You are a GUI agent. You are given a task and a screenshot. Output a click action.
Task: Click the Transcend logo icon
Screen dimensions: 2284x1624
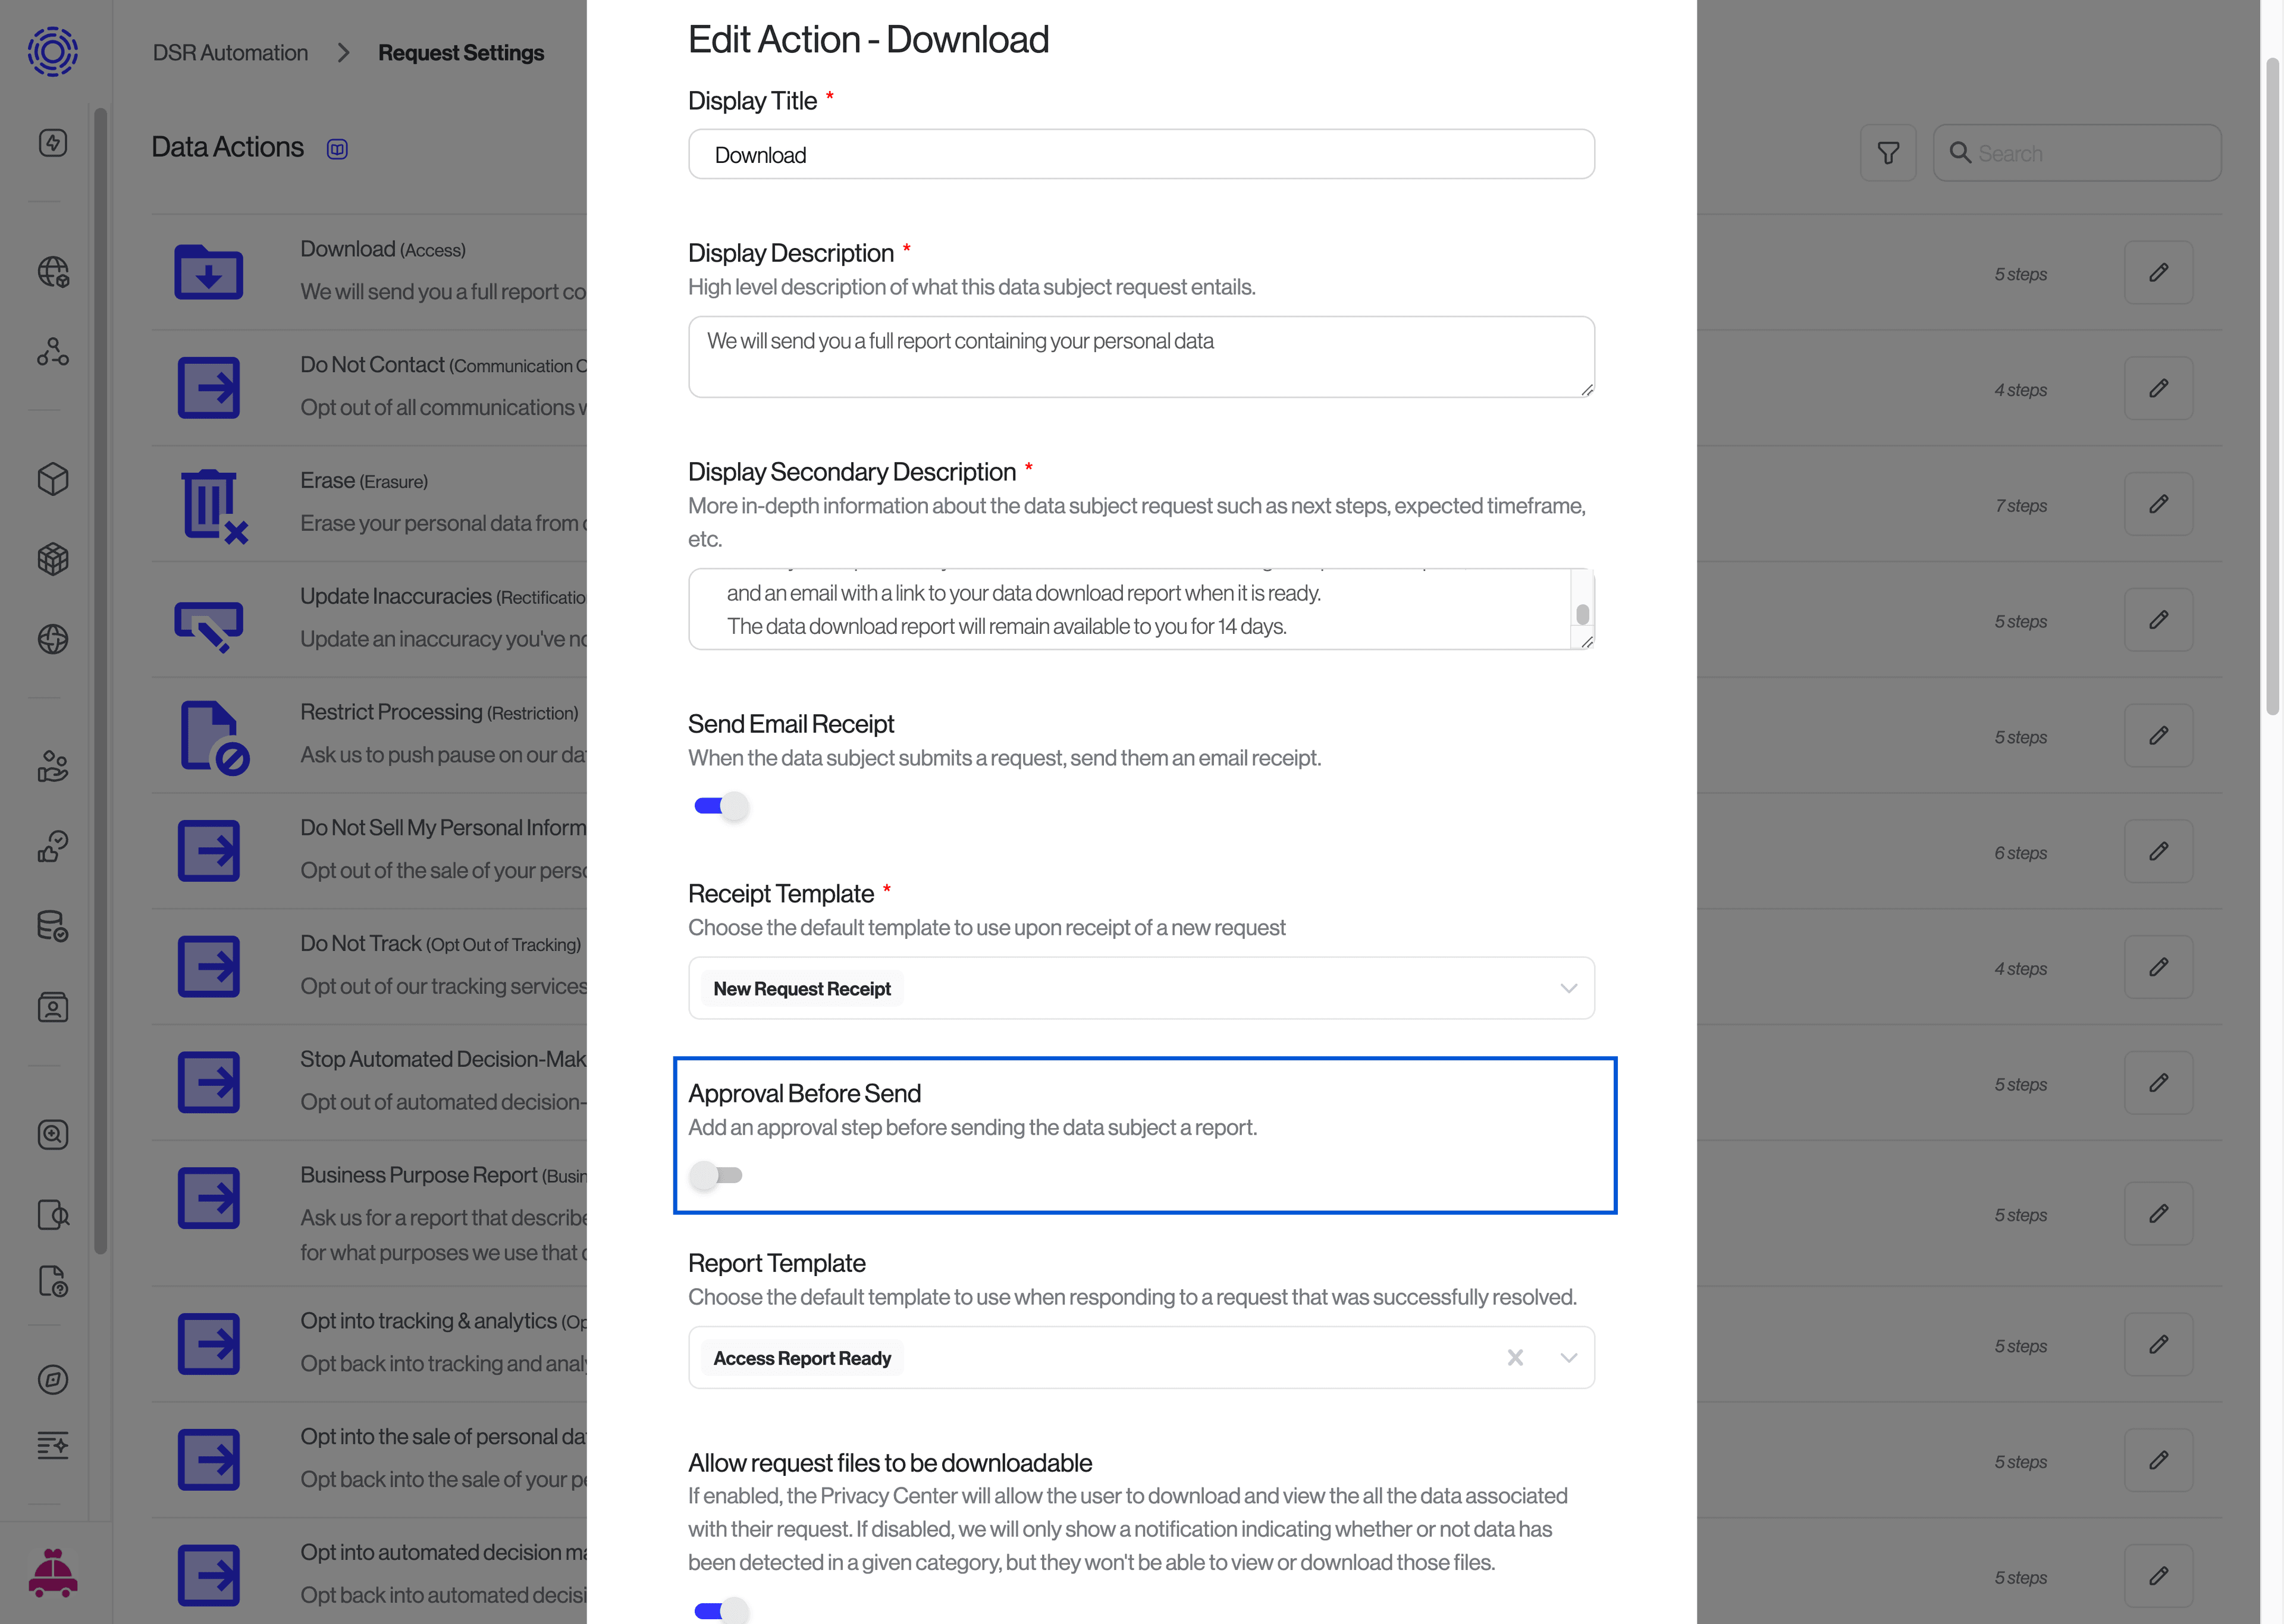click(x=52, y=51)
